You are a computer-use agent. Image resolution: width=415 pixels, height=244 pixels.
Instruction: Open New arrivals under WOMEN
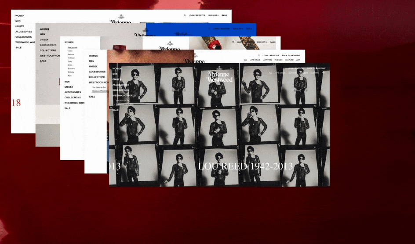(73, 47)
